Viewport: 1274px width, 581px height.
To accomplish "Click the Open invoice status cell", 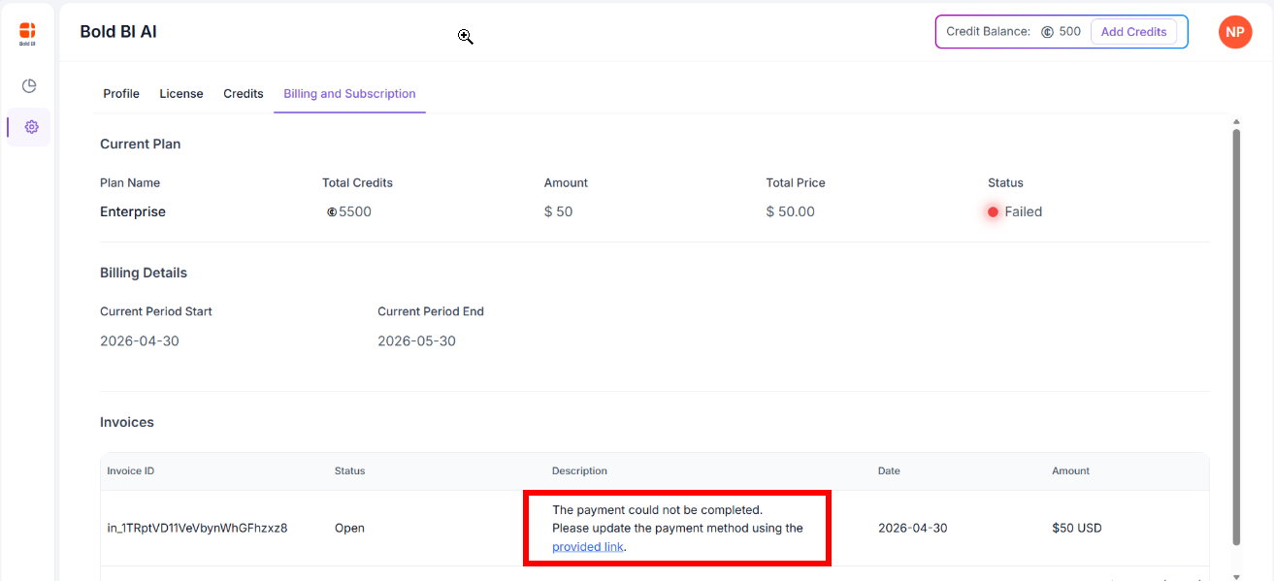I will pyautogui.click(x=349, y=529).
